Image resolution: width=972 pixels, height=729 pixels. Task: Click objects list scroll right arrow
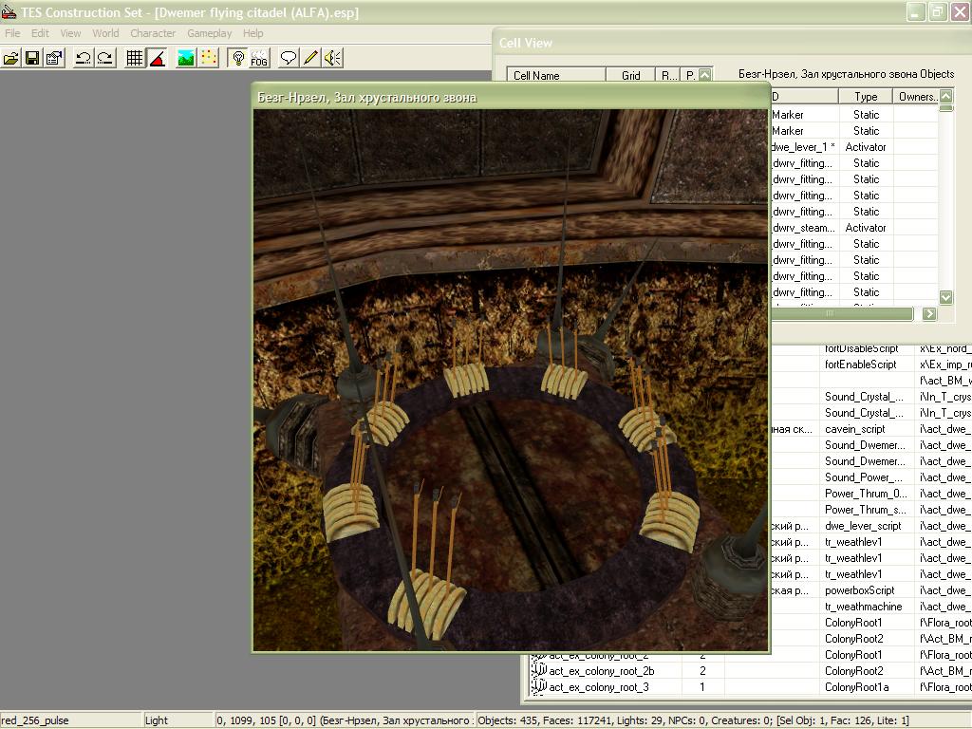pos(928,313)
